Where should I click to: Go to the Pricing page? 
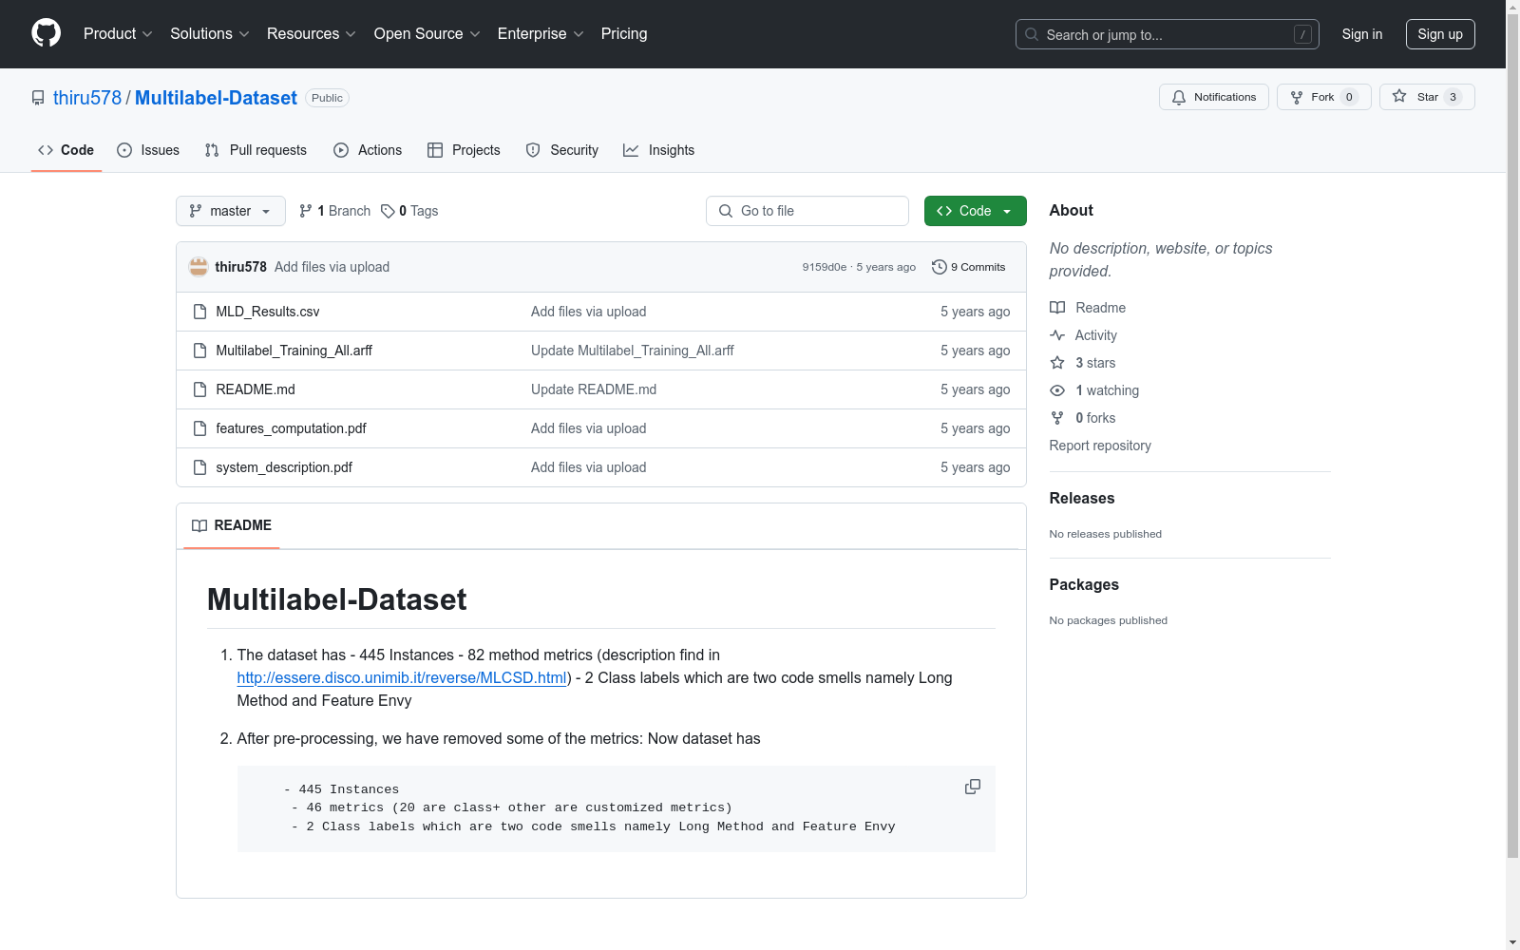coord(624,34)
